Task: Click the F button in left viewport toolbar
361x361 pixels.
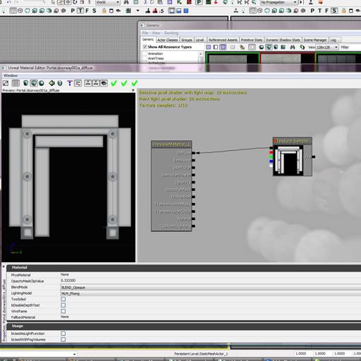Action: 87,11
